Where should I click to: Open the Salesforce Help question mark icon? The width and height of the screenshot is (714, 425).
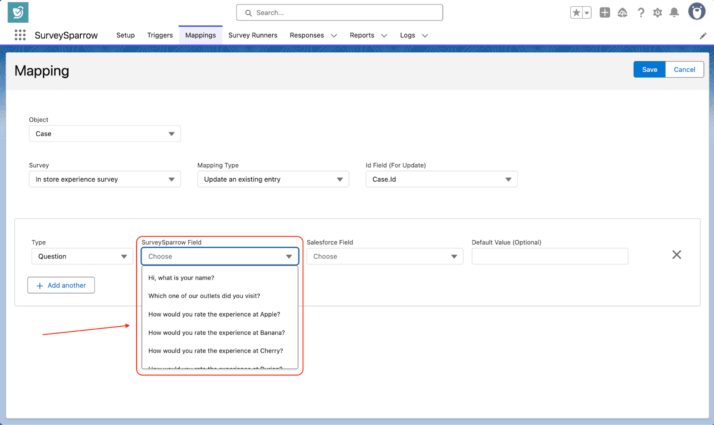point(641,12)
